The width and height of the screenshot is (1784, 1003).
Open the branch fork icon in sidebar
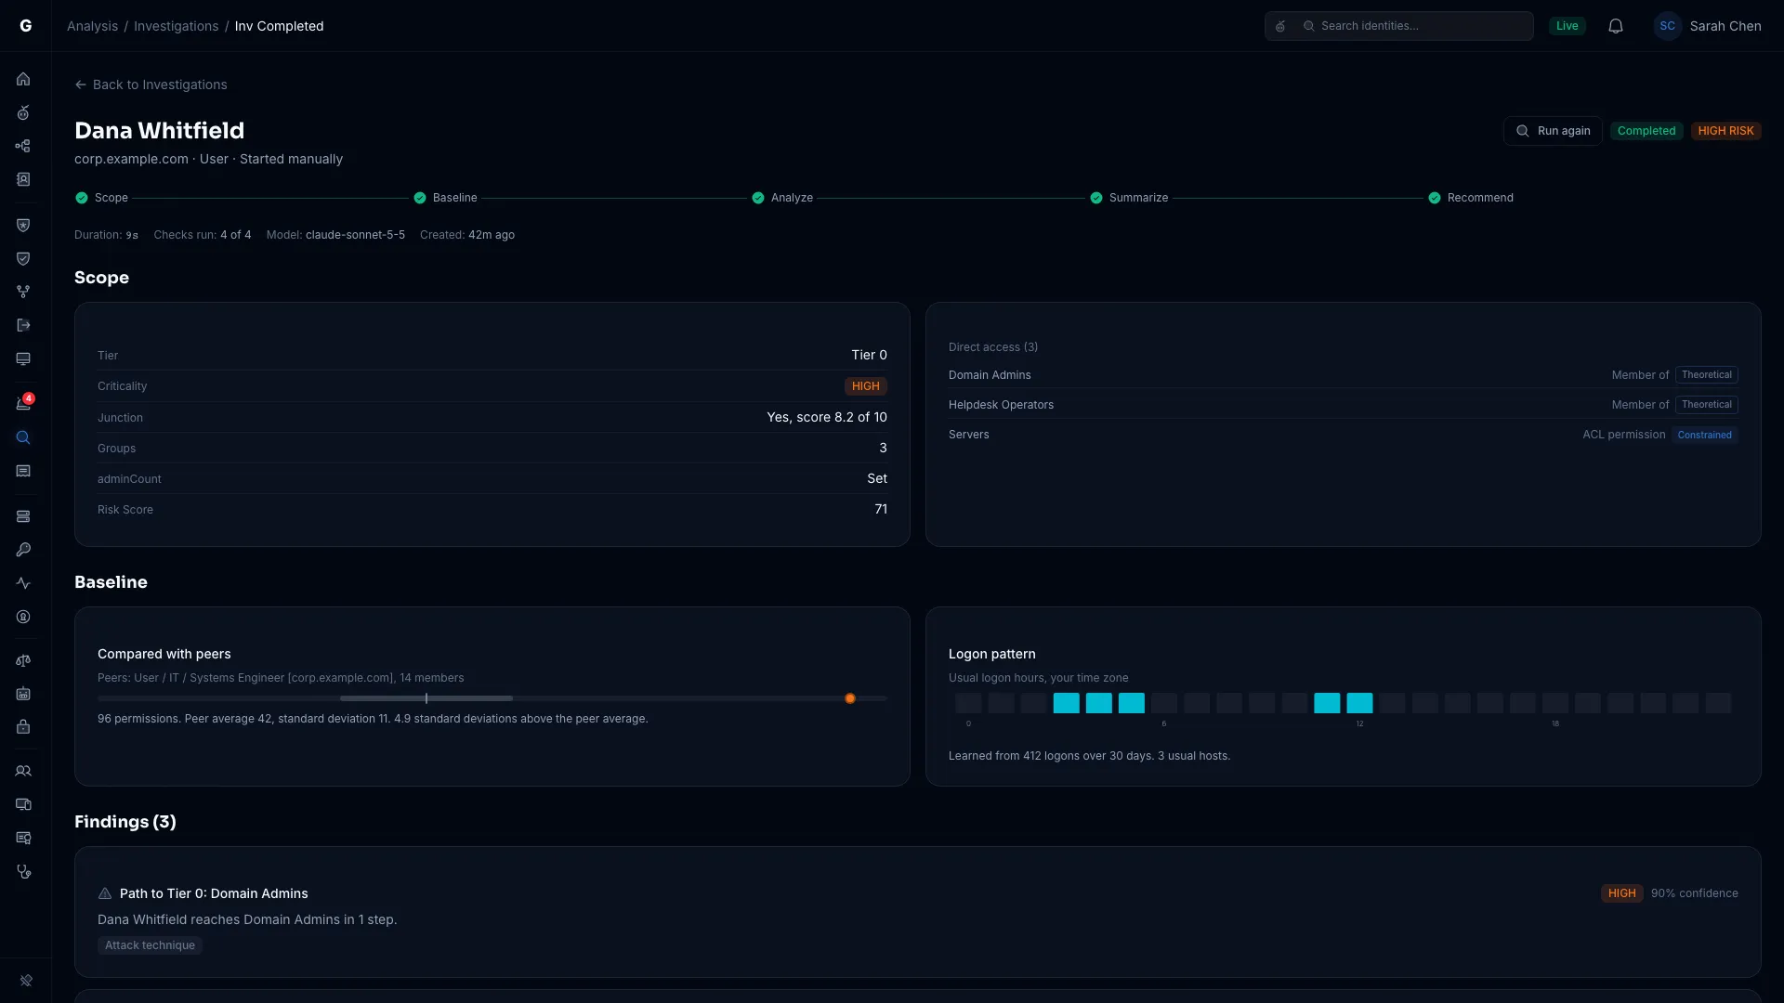pyautogui.click(x=23, y=292)
